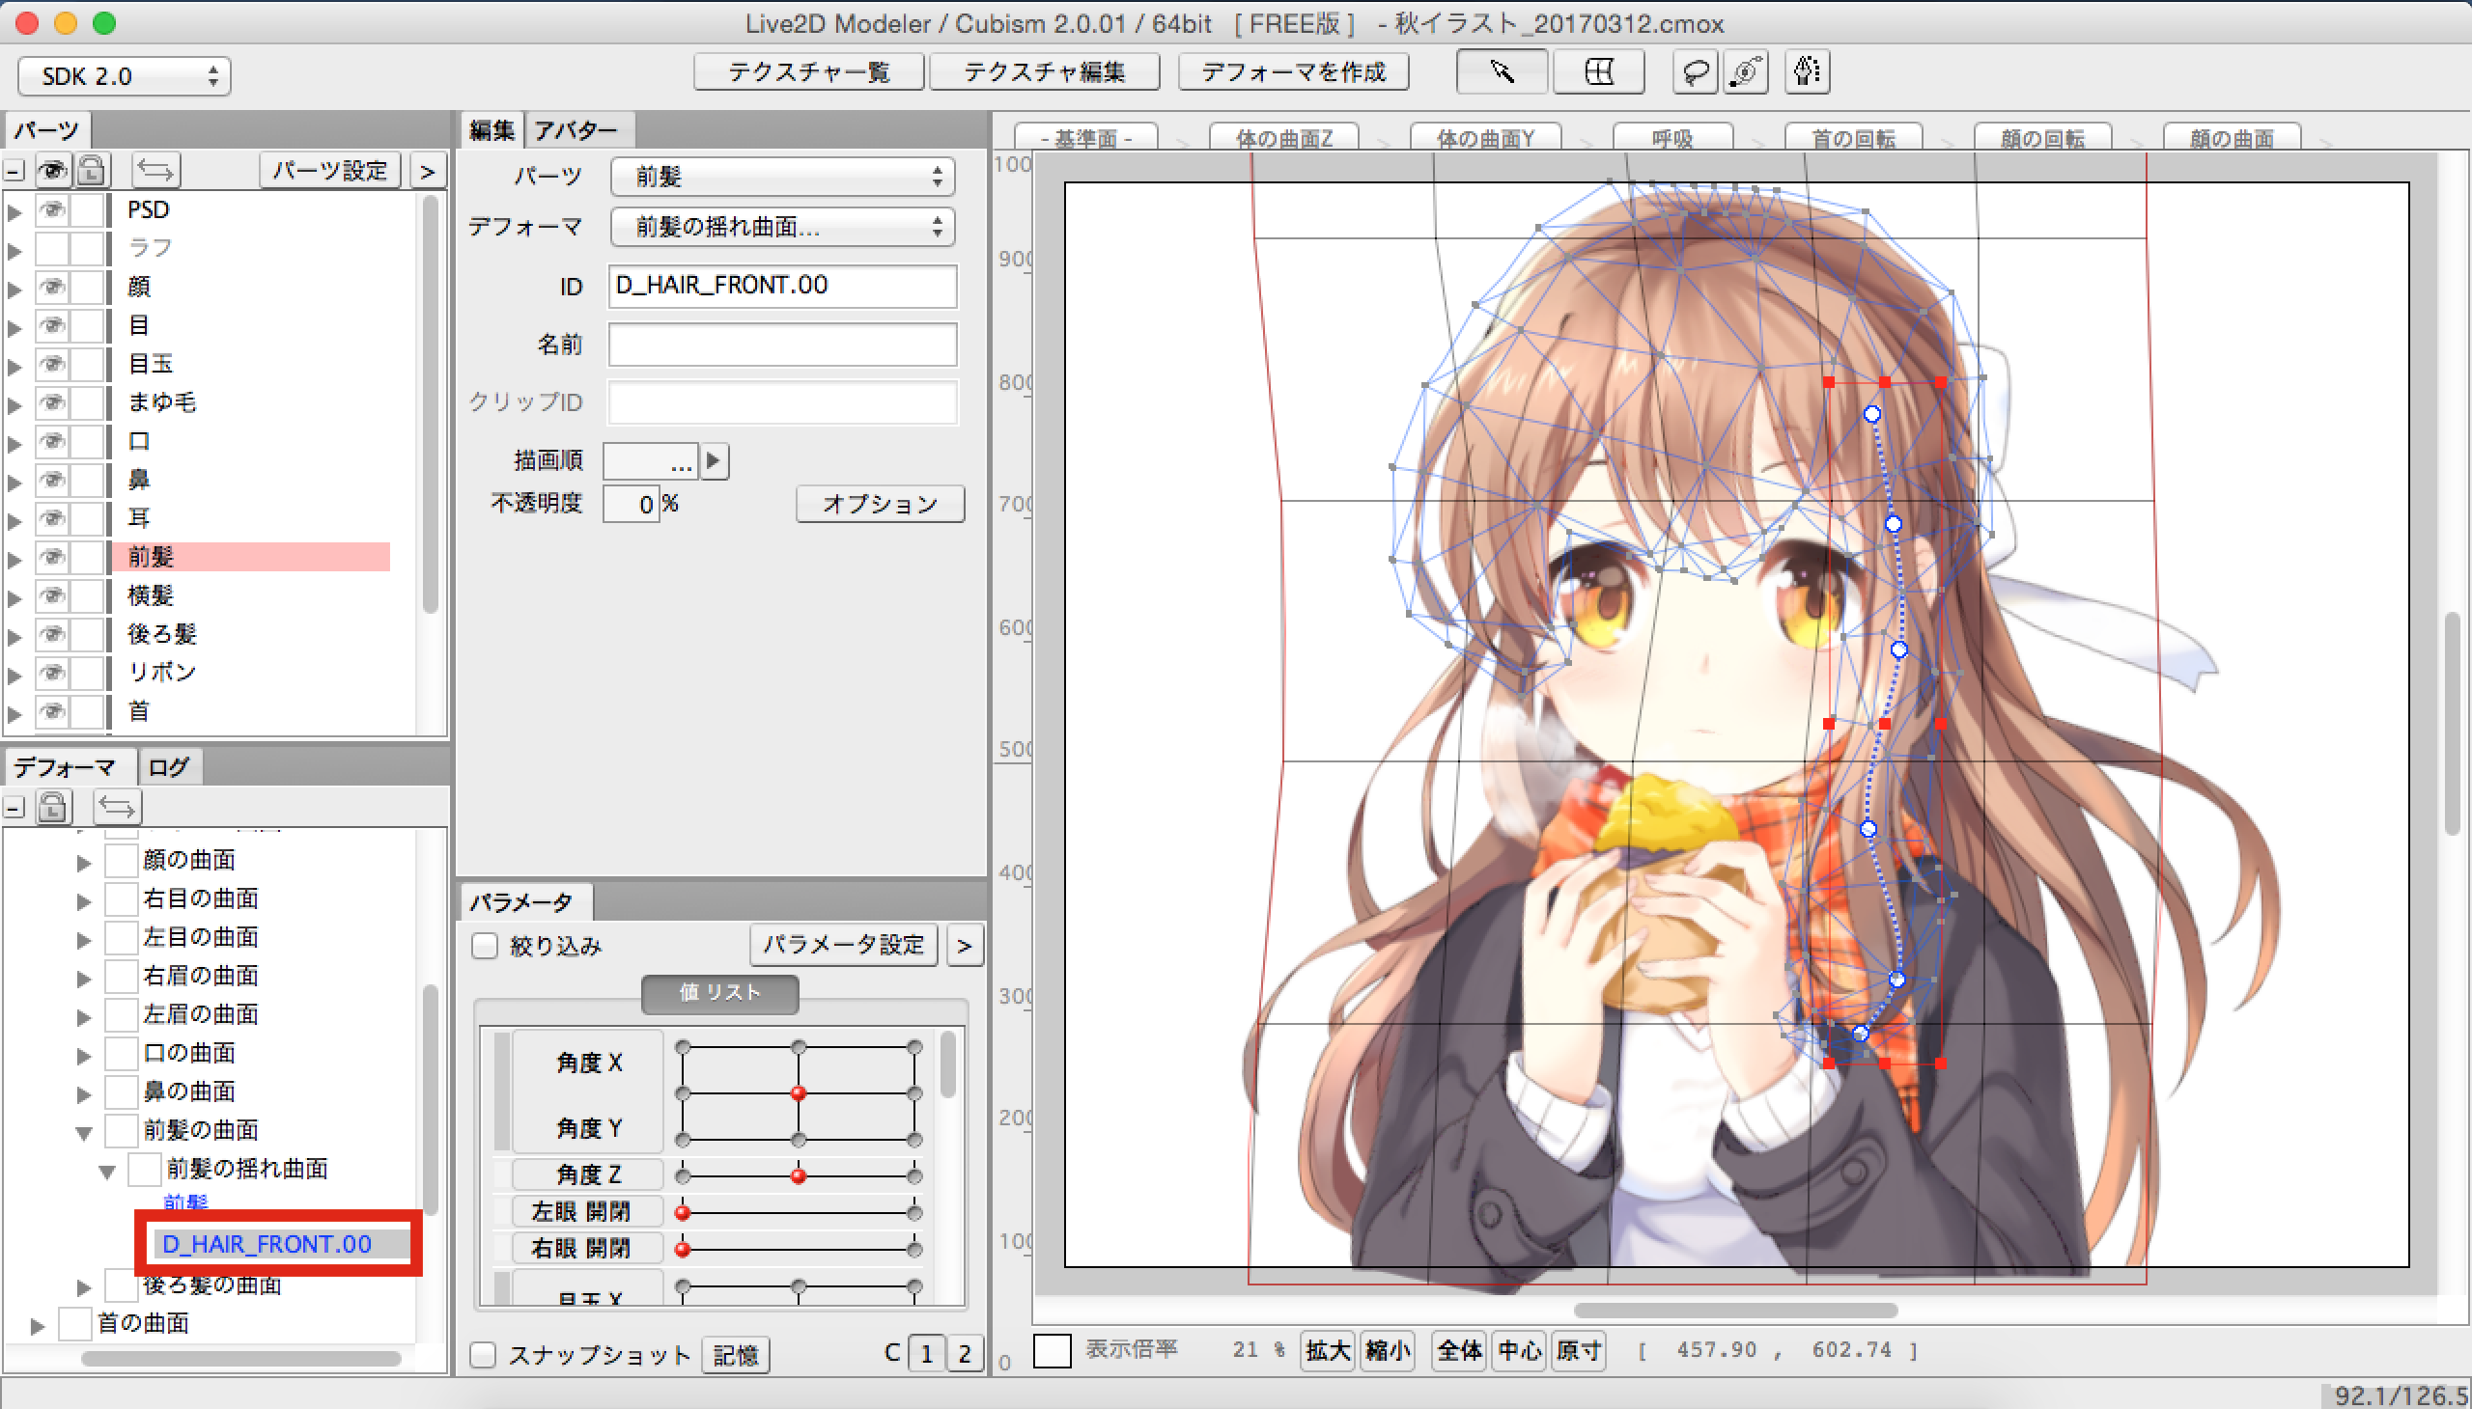2472x1409 pixels.
Task: Hide the 横髪 part with its eye icon
Action: point(52,595)
